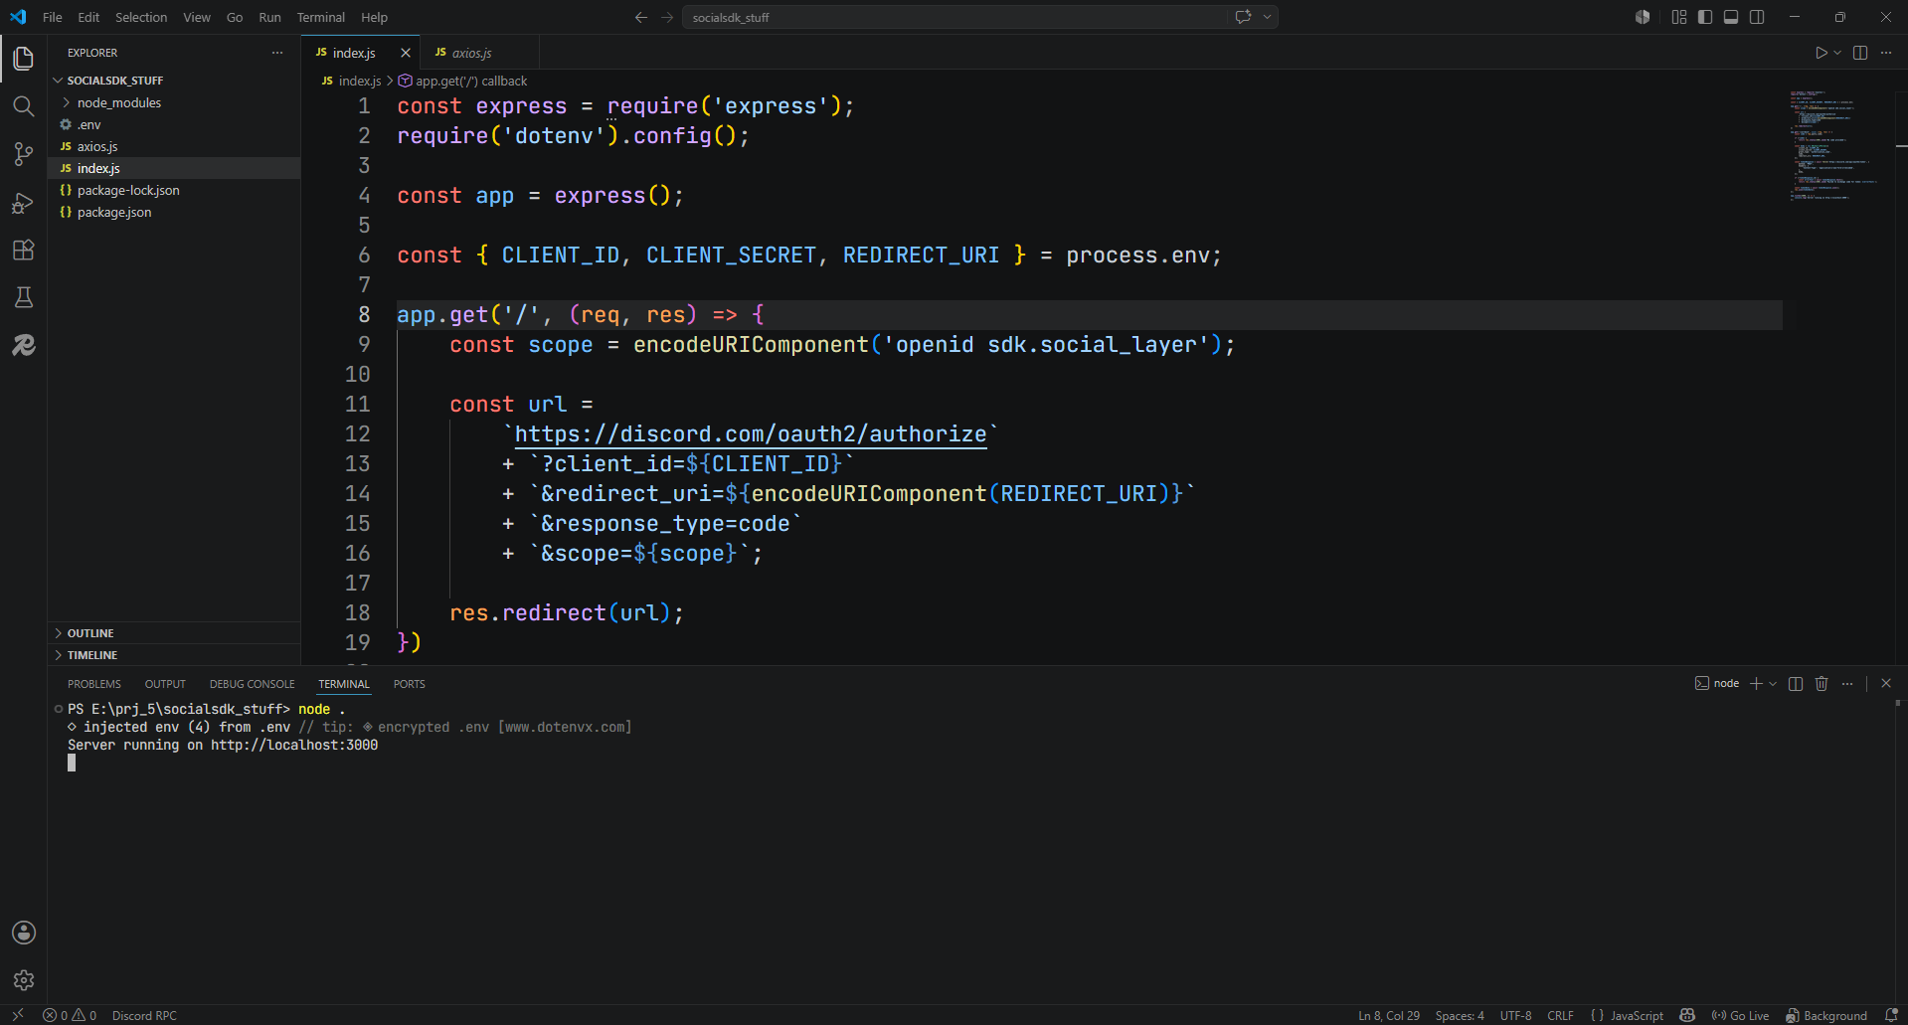Click the code minimap preview

pos(1834,145)
